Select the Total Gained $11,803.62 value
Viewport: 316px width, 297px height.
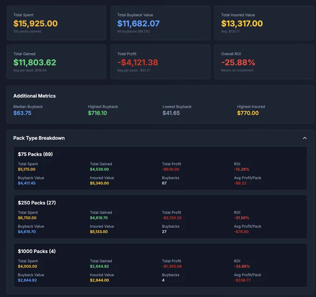[35, 62]
